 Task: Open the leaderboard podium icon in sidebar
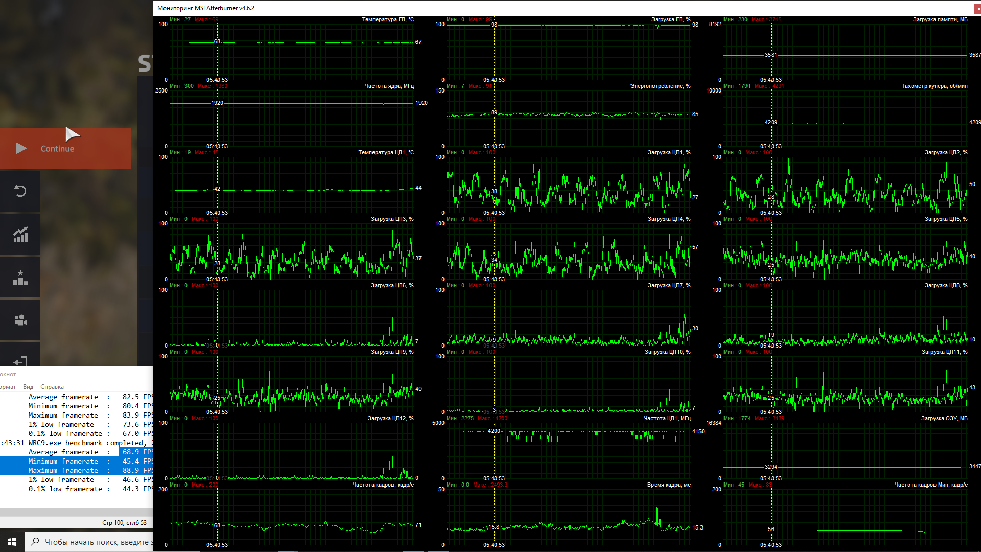click(x=20, y=278)
